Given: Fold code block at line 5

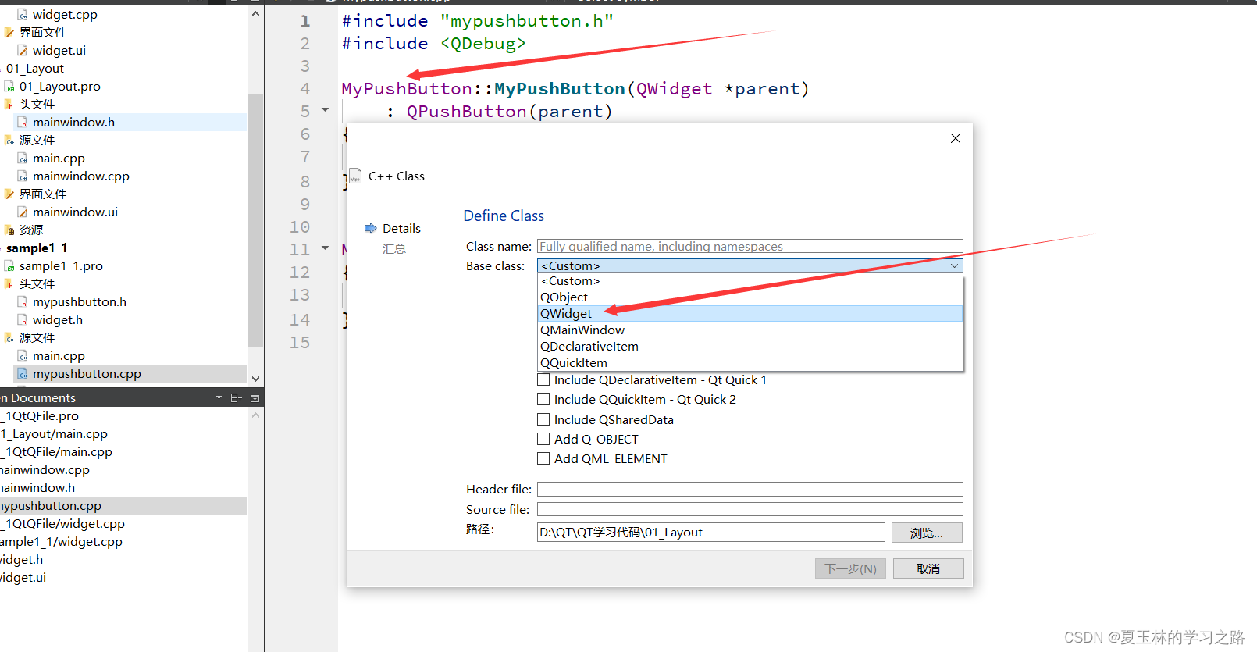Looking at the screenshot, I should pyautogui.click(x=326, y=111).
